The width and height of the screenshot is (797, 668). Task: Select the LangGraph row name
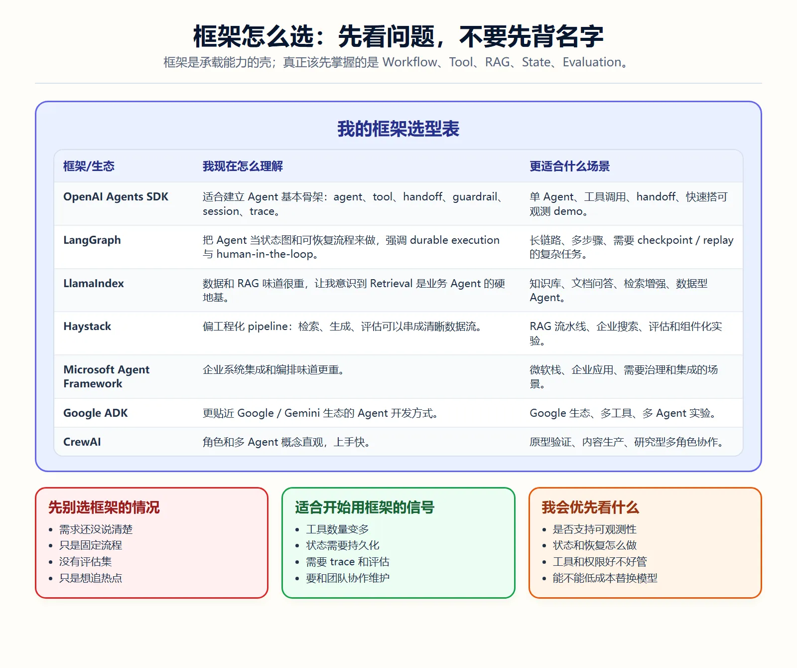coord(92,240)
